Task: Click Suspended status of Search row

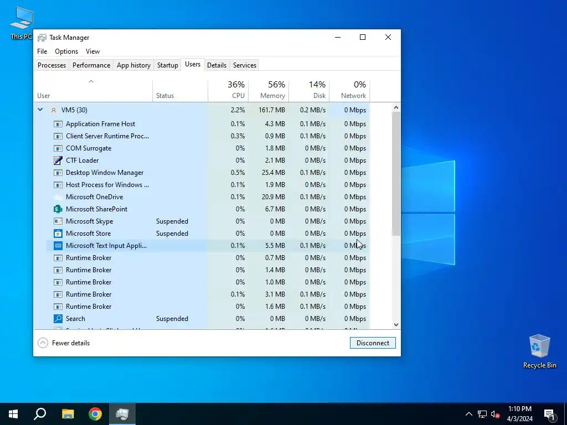Action: (x=172, y=319)
